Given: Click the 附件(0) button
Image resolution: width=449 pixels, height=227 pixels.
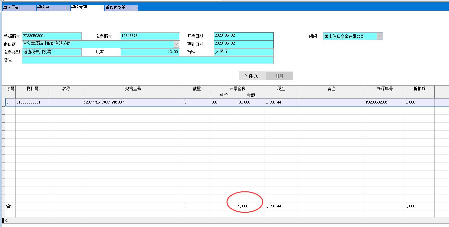Looking at the screenshot, I should point(252,76).
